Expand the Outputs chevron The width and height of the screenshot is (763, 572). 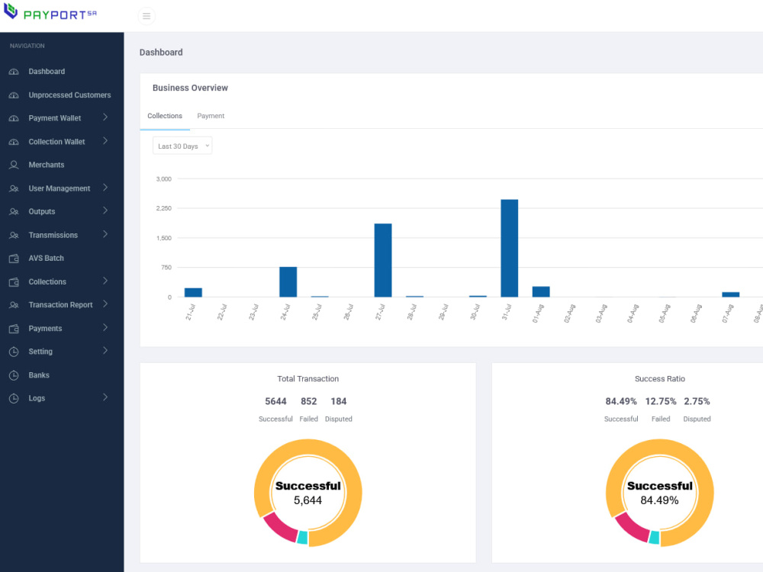point(105,210)
